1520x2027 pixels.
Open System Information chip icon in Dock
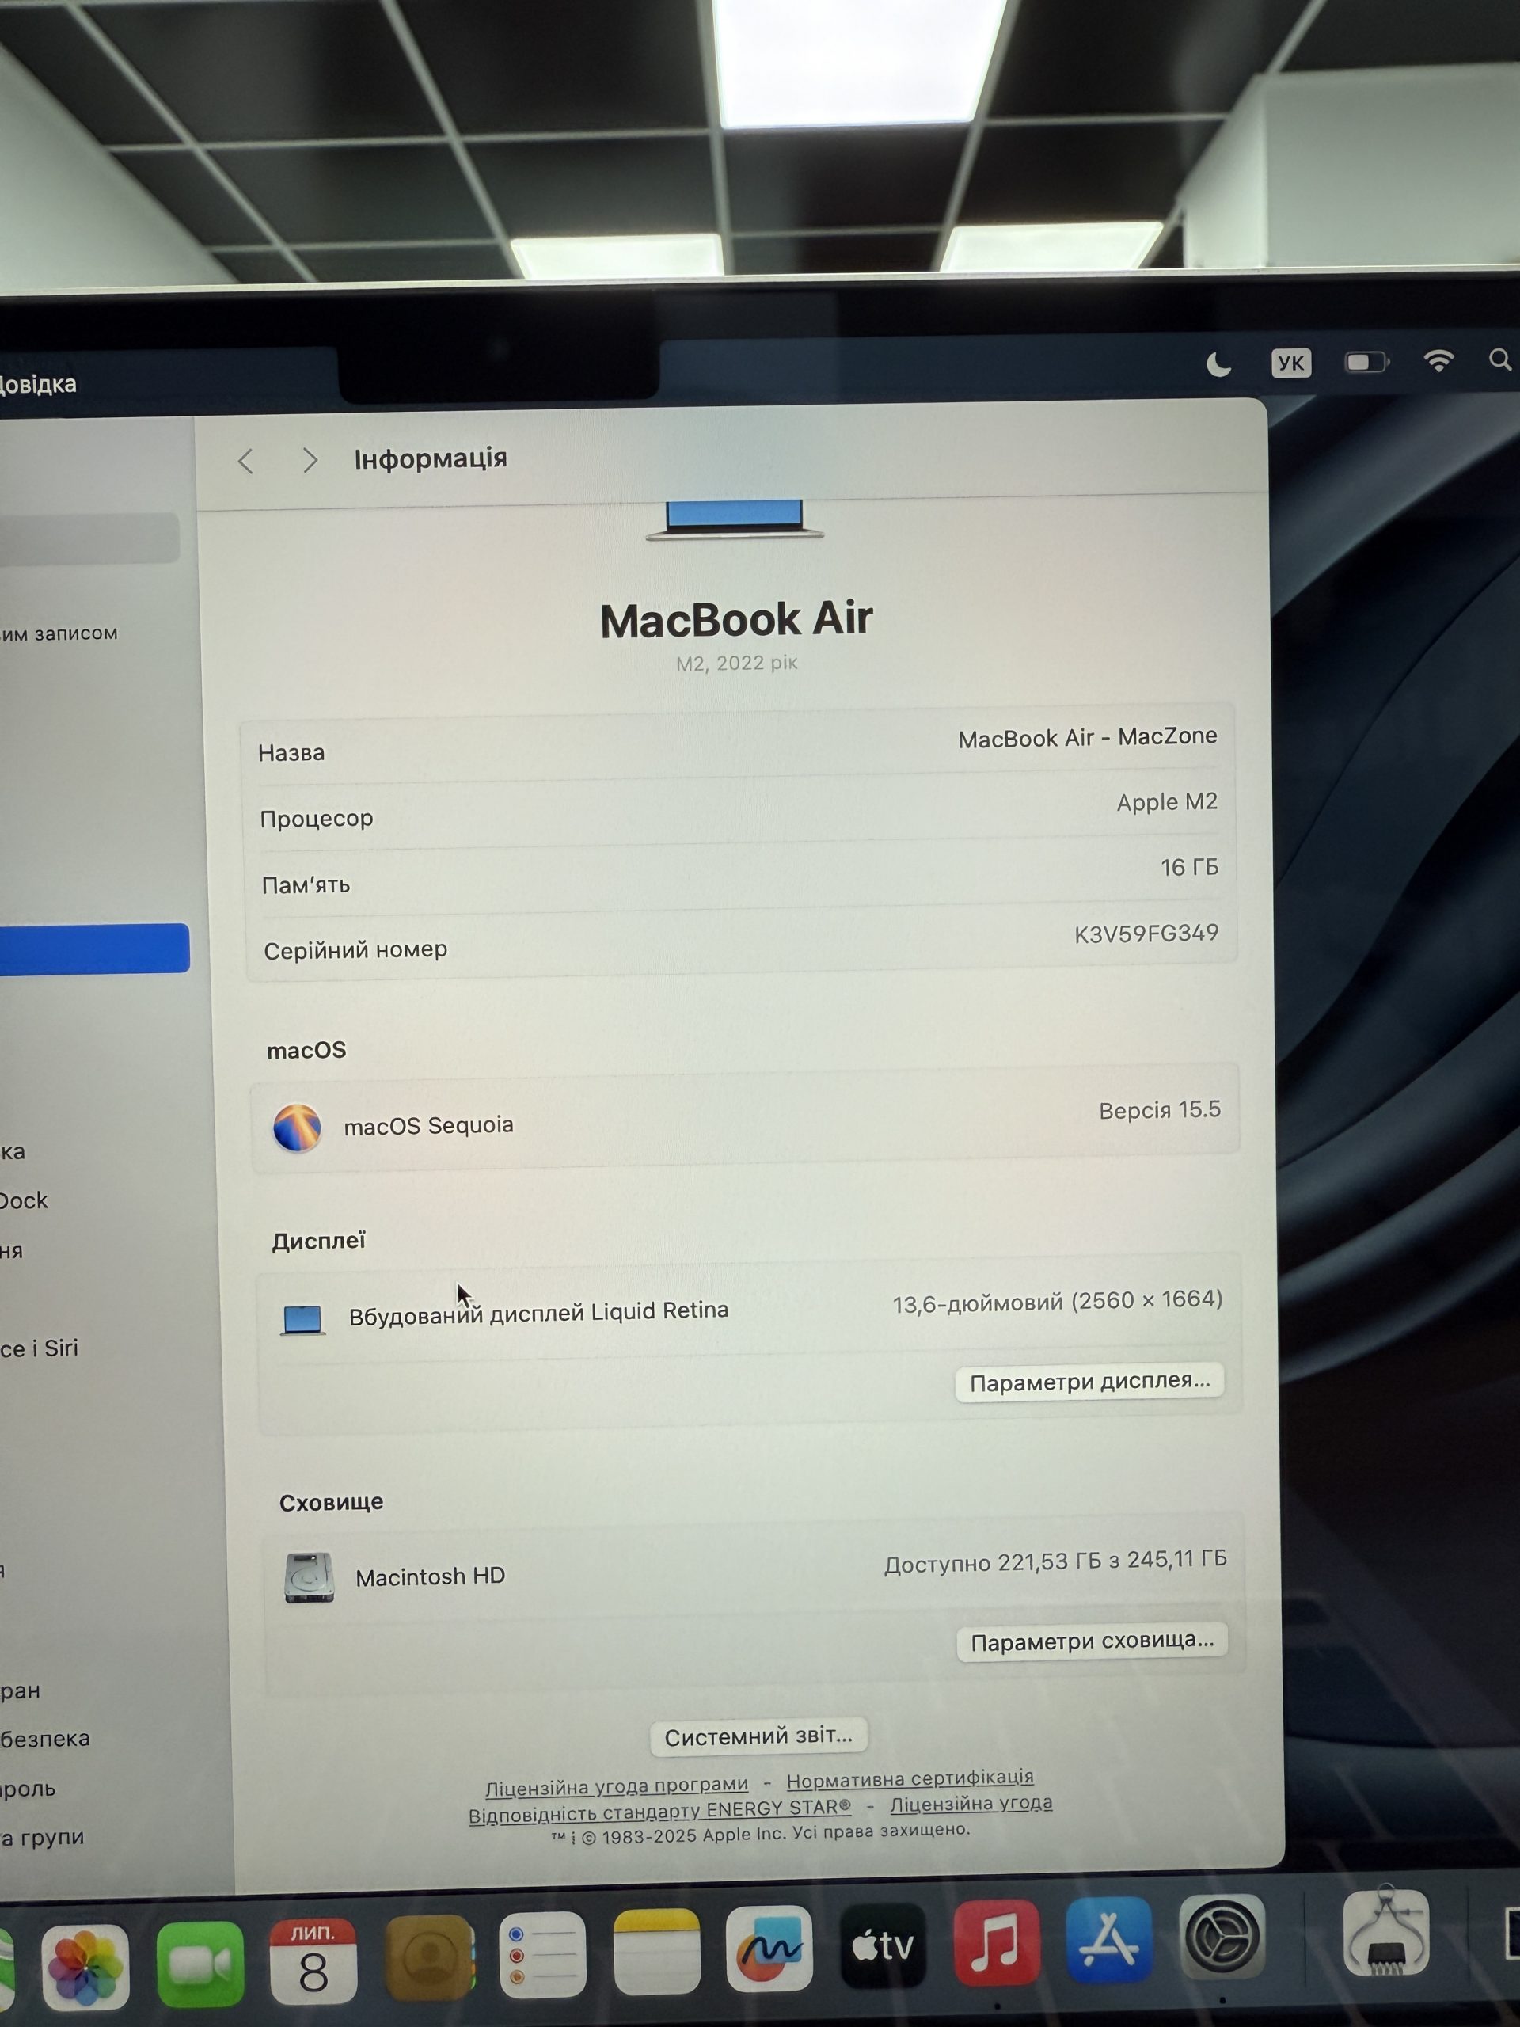1385,1932
